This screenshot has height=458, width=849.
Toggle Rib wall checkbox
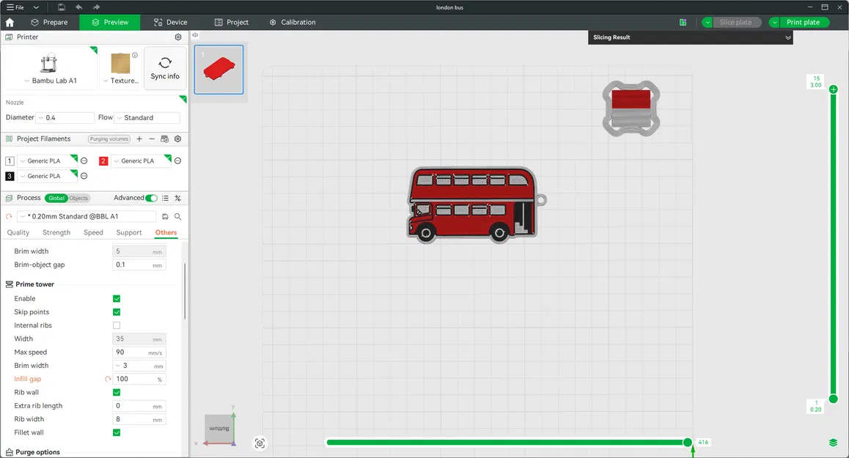click(117, 393)
